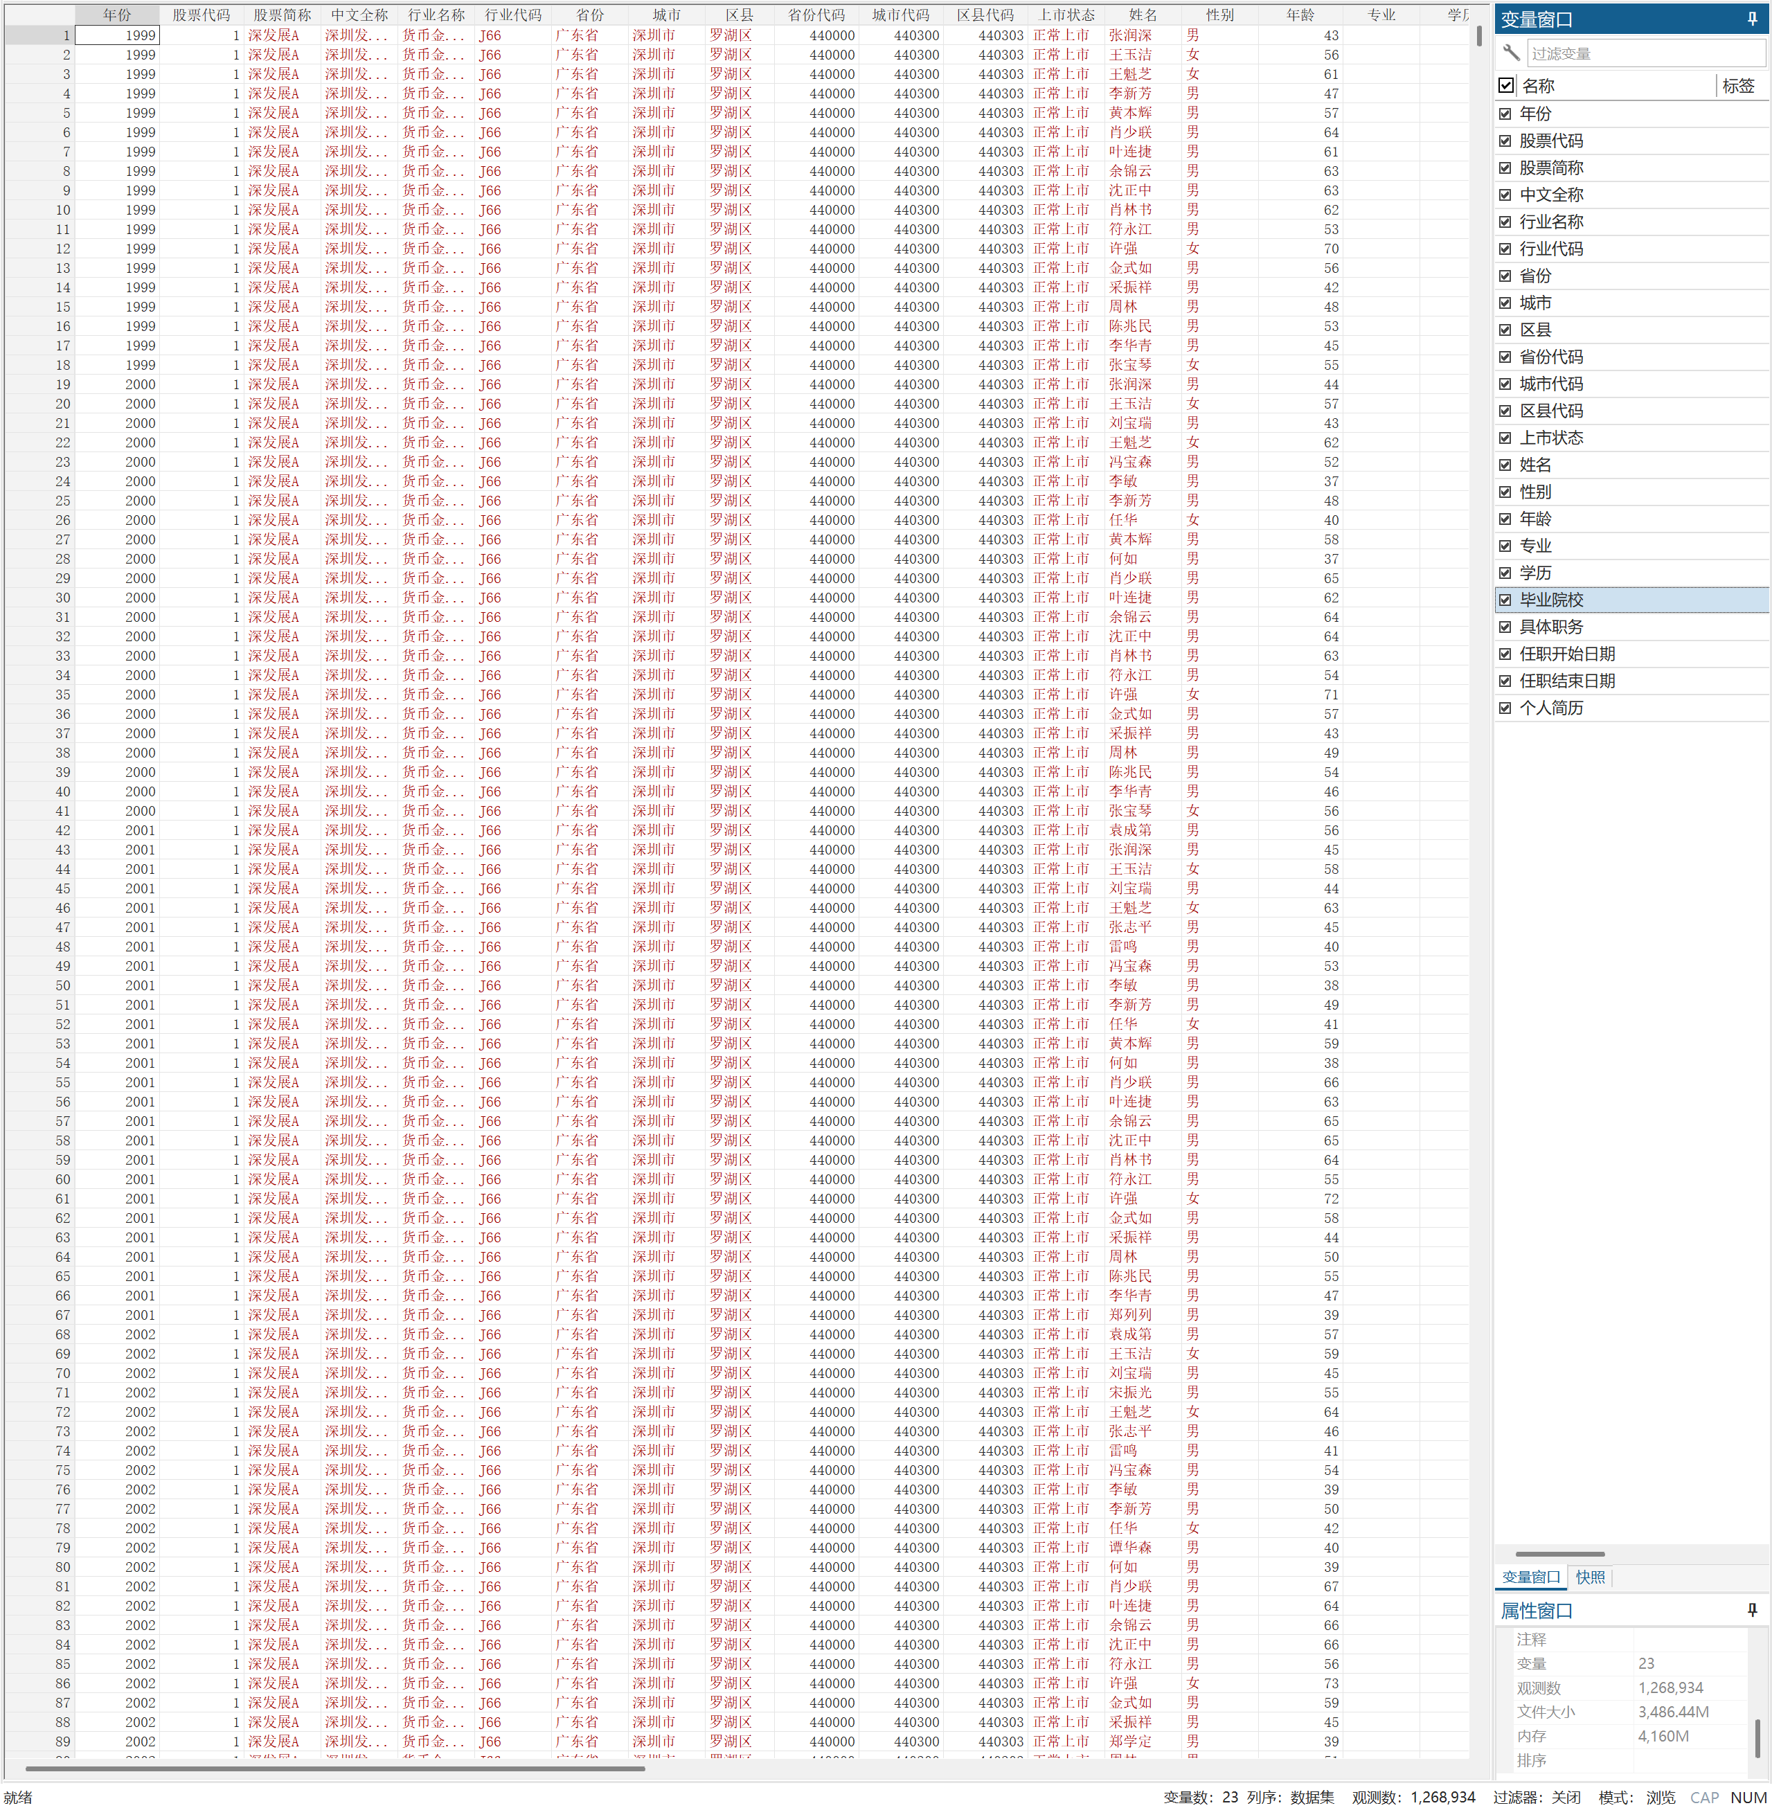Viewport: 1772px width, 1808px height.
Task: Select 具体职务 in the variables list
Action: click(1550, 627)
